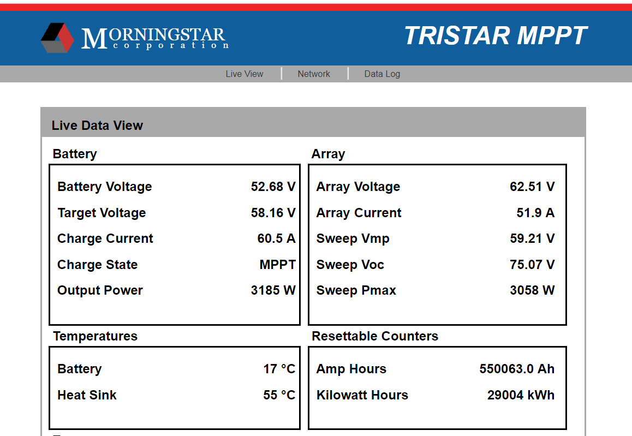Select the Charge State label

pos(98,265)
